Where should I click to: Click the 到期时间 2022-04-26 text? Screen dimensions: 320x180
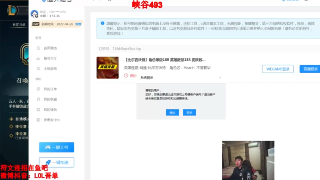click(x=57, y=24)
